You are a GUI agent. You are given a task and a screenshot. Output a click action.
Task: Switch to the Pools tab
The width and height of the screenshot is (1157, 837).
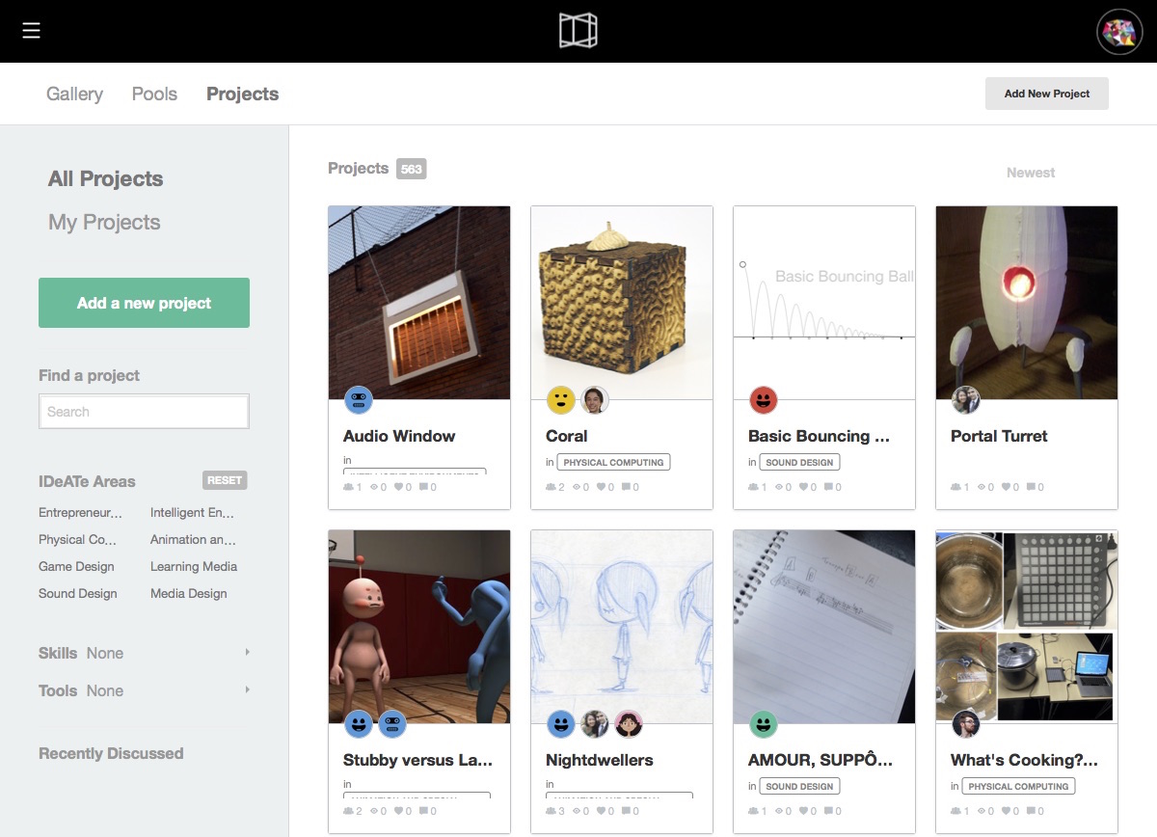[154, 94]
